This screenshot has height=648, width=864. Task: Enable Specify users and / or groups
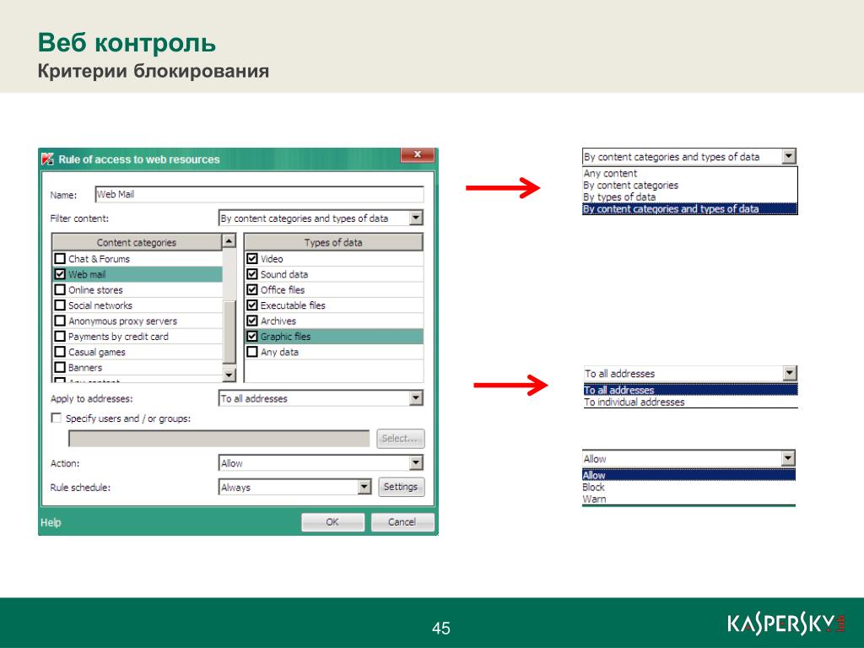point(57,418)
